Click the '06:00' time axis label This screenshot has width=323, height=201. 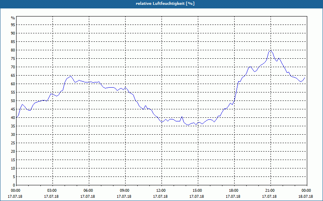click(x=88, y=191)
